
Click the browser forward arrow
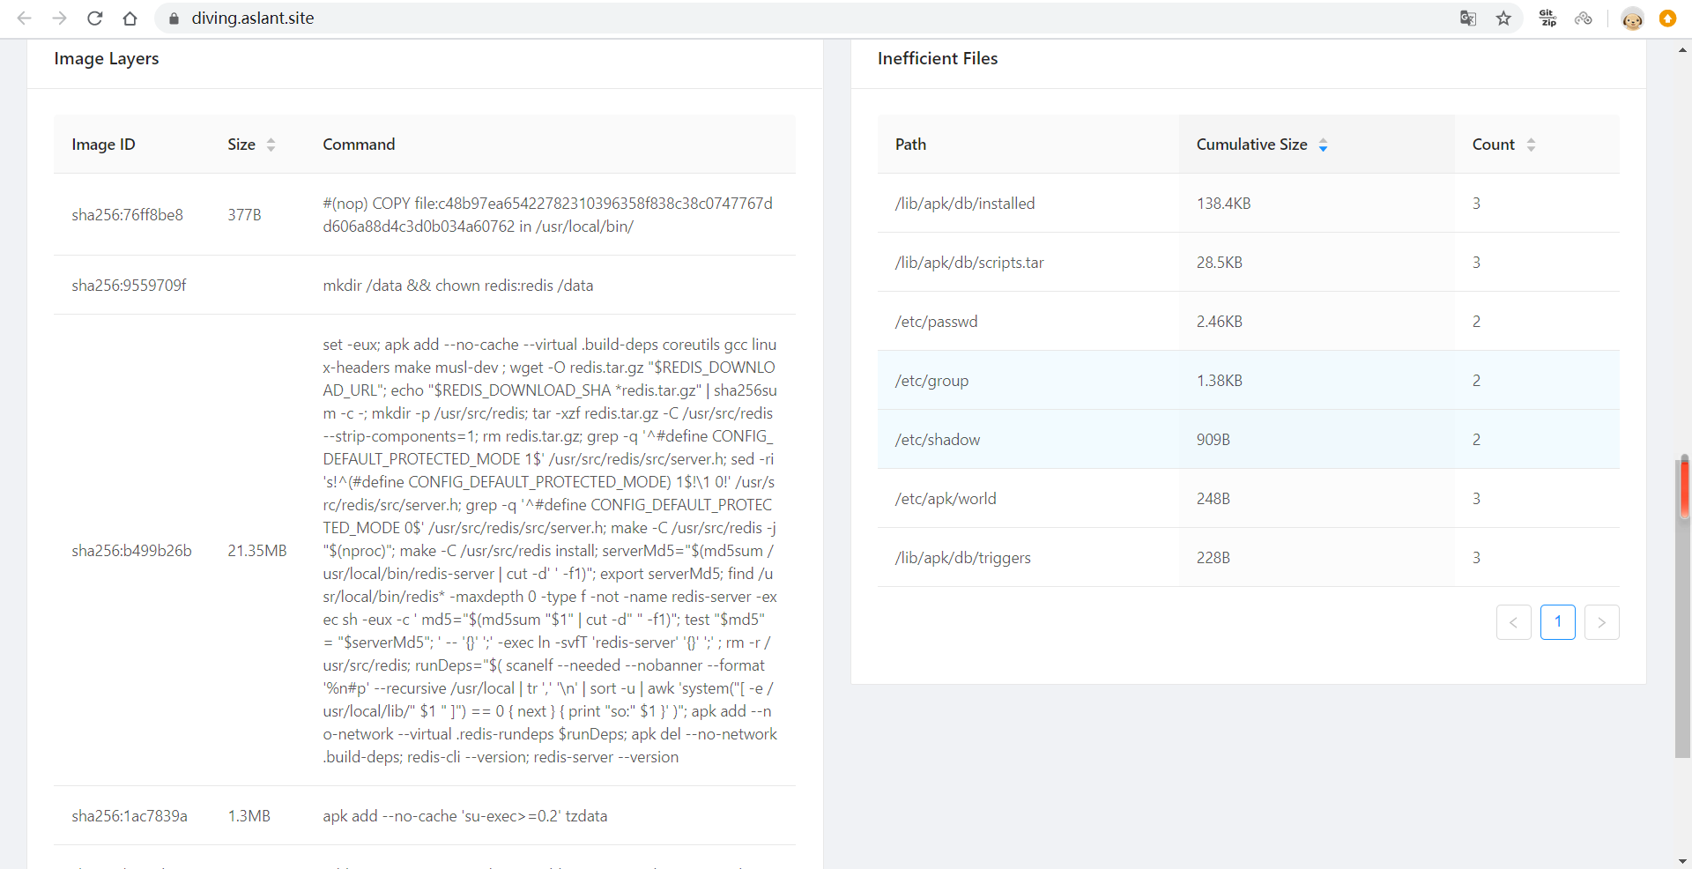[59, 19]
